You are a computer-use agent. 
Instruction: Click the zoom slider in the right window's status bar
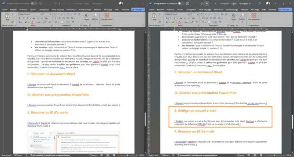click(x=276, y=155)
